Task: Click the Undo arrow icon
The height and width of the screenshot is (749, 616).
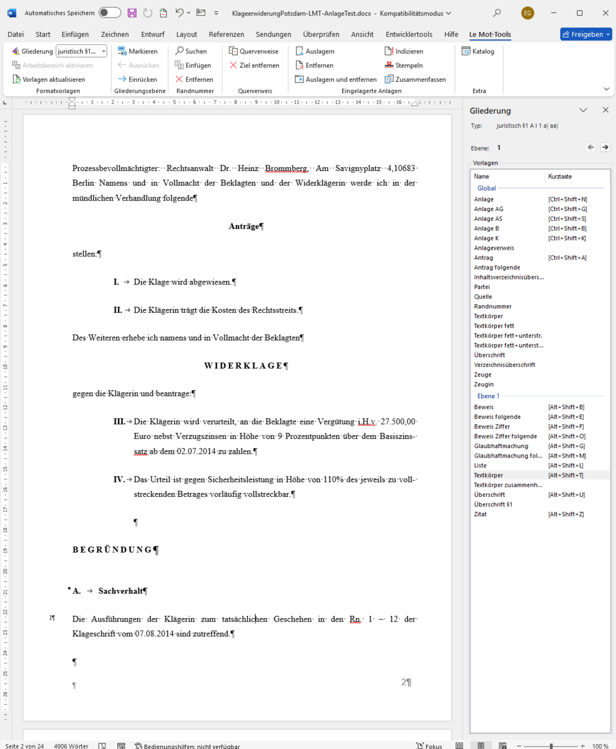Action: coord(179,12)
